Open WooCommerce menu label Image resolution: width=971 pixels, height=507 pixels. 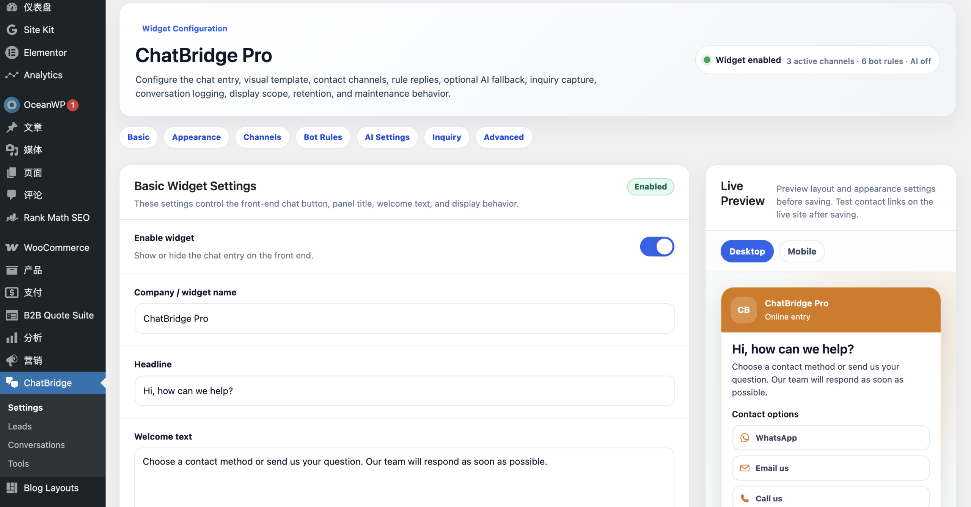click(57, 248)
